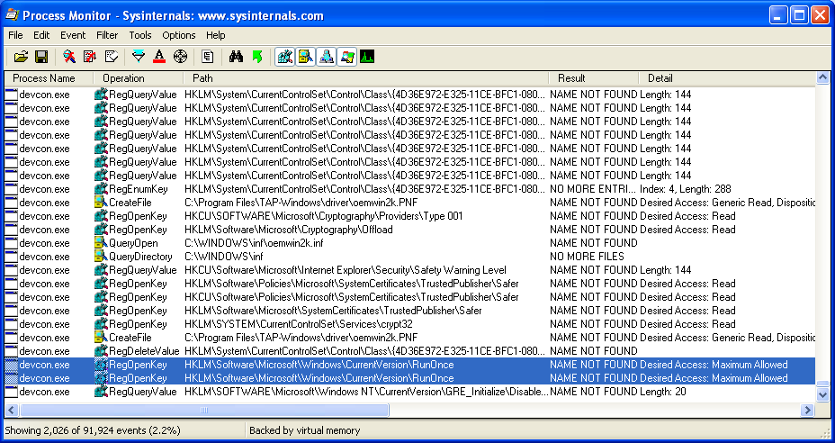
Task: Click the file icon beside QueryOpen
Action: 101,243
